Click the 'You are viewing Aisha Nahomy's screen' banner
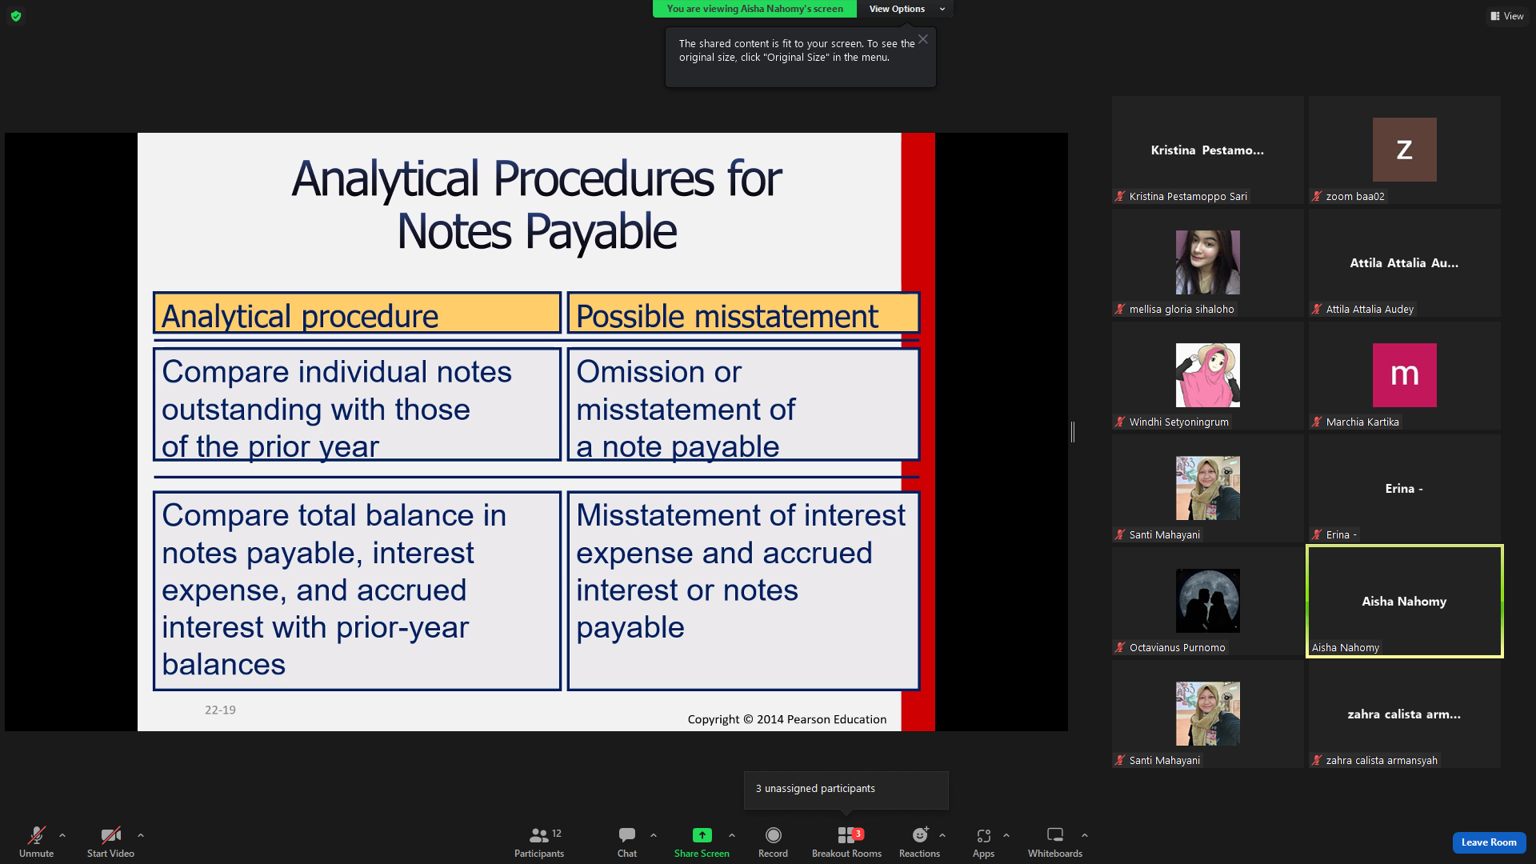1536x864 pixels. 754,9
